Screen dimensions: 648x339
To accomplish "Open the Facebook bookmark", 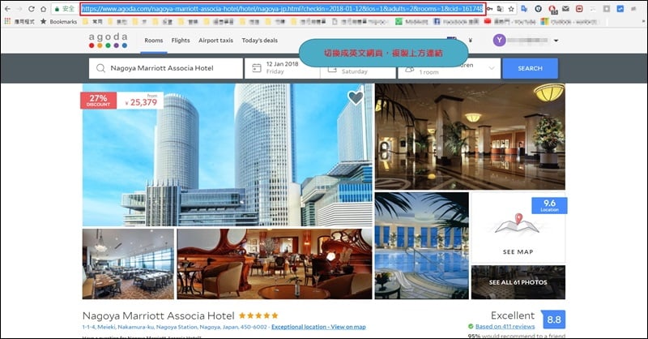I will (456, 22).
